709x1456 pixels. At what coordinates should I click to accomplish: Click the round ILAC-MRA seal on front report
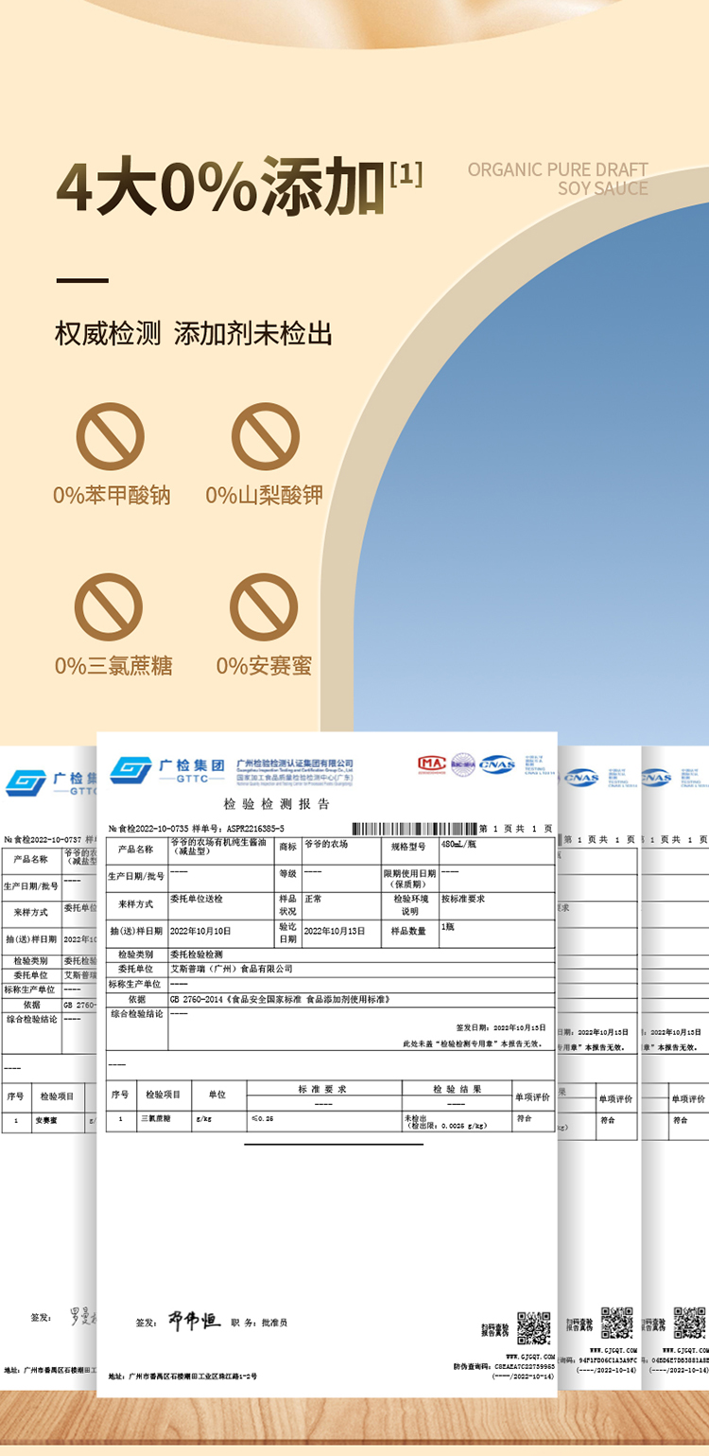[x=462, y=764]
